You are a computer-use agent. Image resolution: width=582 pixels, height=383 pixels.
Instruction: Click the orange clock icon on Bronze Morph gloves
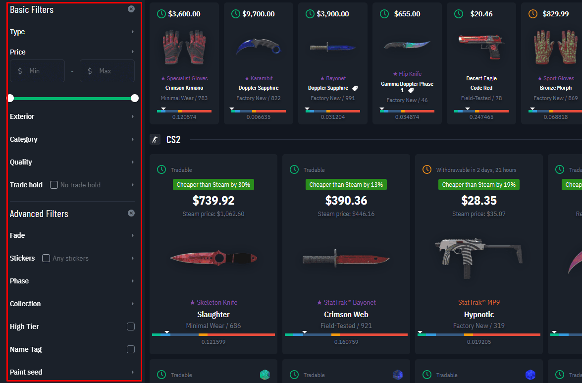[x=532, y=14]
